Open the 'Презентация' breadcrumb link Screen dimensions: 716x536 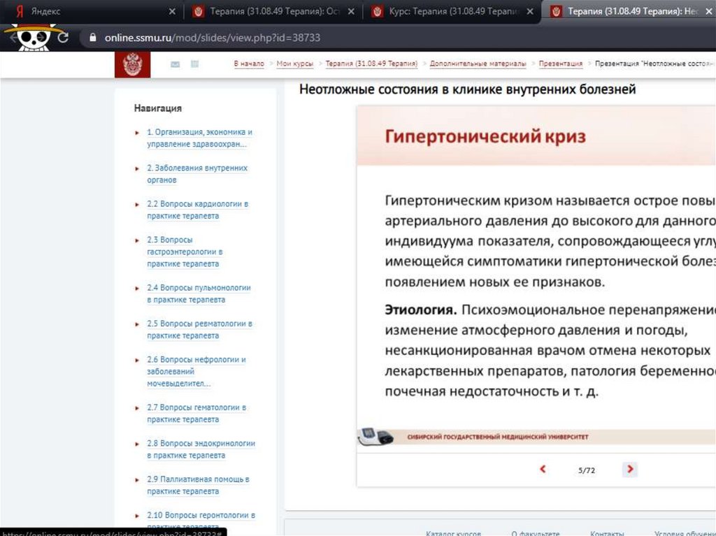click(561, 64)
